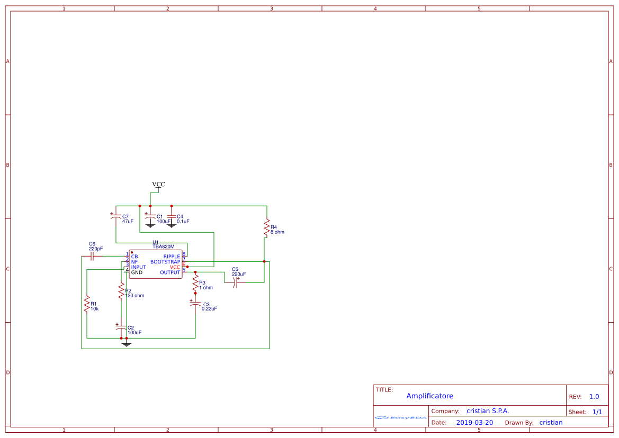Click the INPUT pin label of U1

[139, 267]
